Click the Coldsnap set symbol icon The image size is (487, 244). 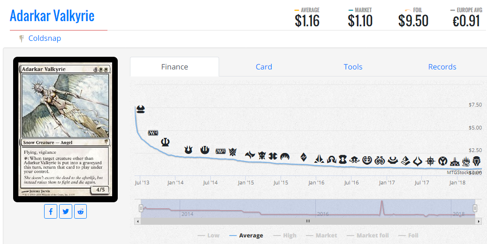coord(22,38)
